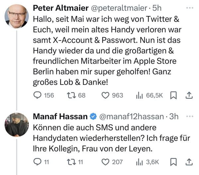
Task: Open Manaf Hassan's profile picture
Action: point(16,125)
